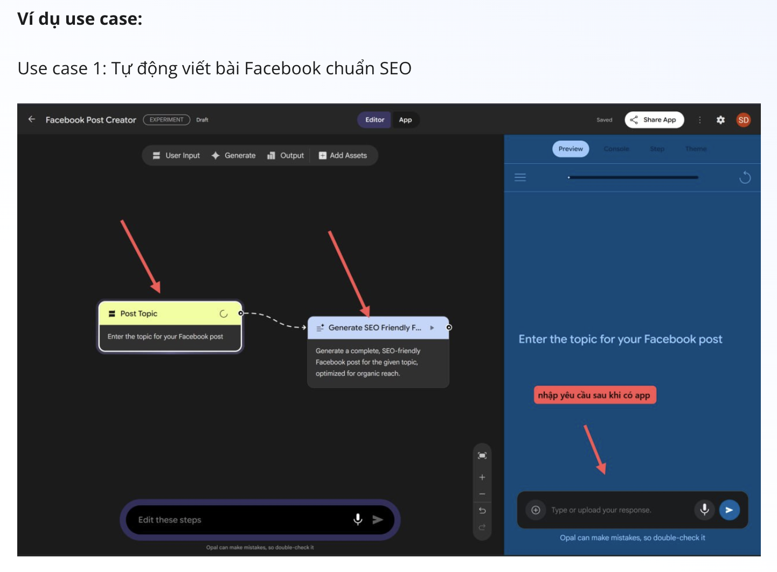The height and width of the screenshot is (572, 777).
Task: Open the three-dot more options menu
Action: click(x=700, y=120)
